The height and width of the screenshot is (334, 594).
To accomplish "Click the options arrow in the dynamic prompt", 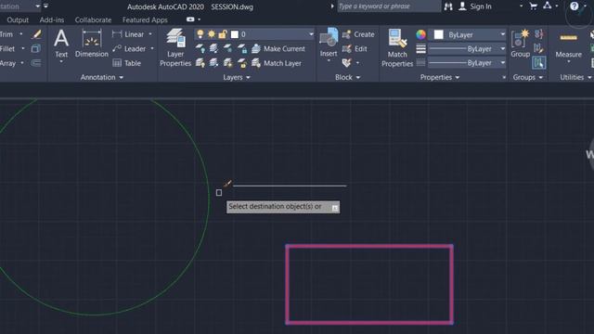I will pos(334,208).
